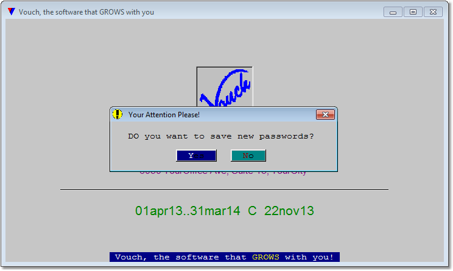Click the yellow exclamation warning icon
Image resolution: width=453 pixels, height=271 pixels.
coord(118,114)
